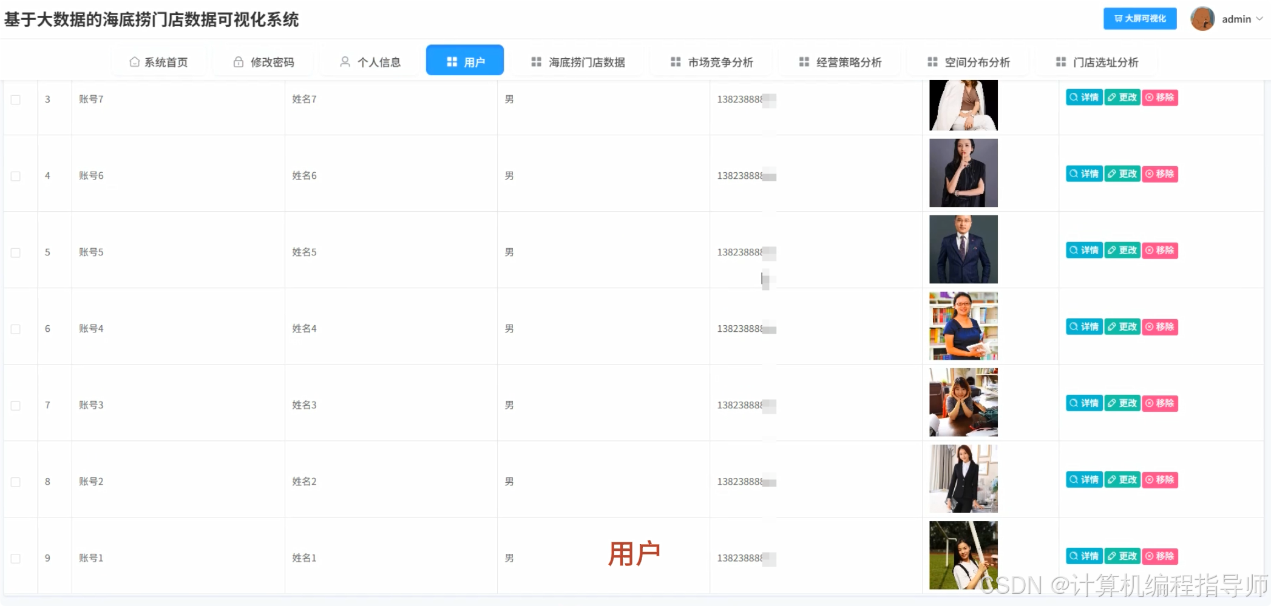This screenshot has width=1271, height=606.
Task: Click the photo thumbnail of 姓名5
Action: (963, 249)
